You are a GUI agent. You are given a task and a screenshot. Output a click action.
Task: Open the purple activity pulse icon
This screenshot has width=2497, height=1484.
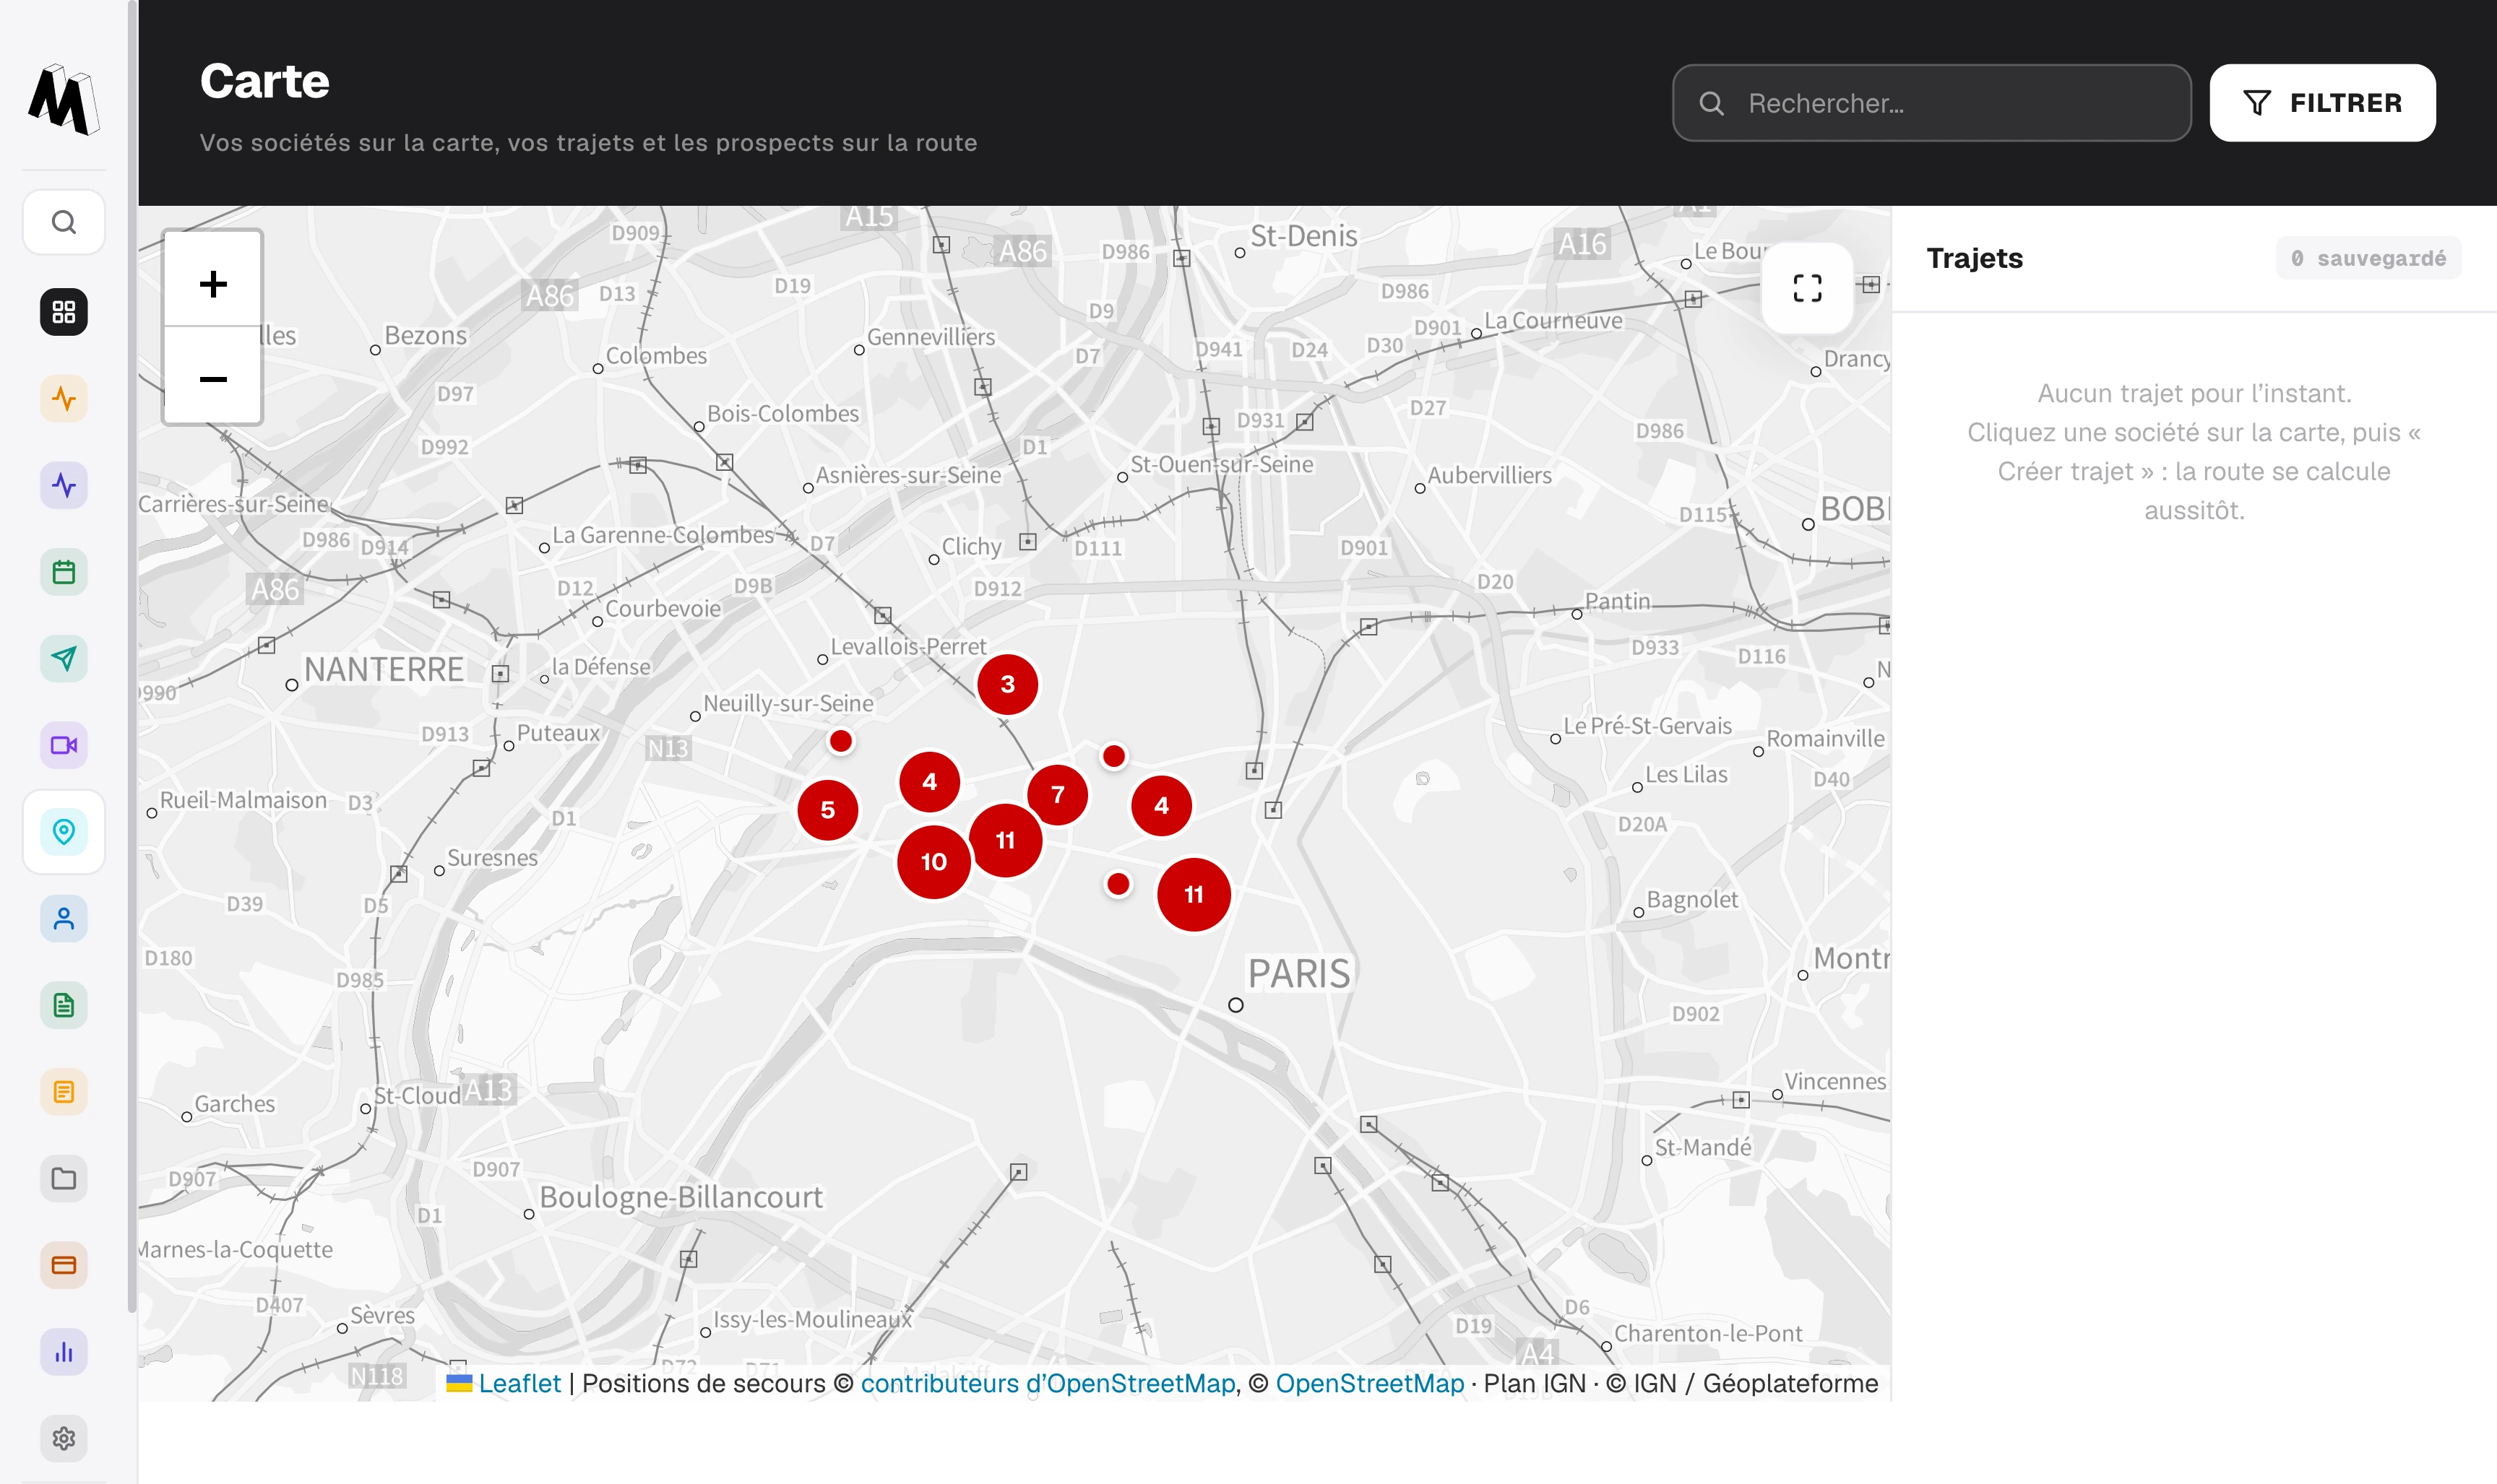[64, 486]
